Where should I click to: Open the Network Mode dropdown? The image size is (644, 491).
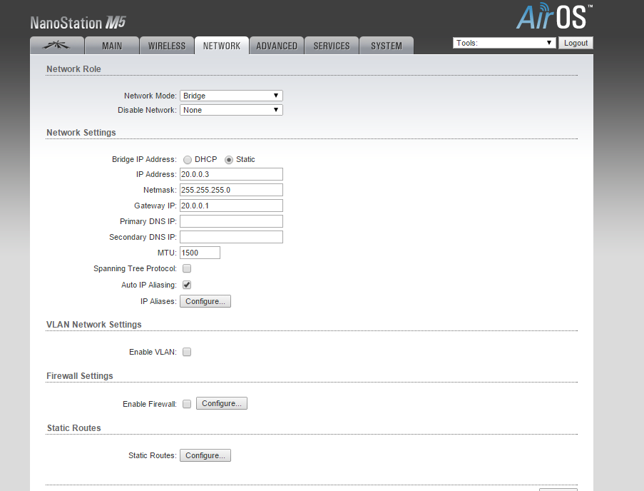(x=231, y=96)
